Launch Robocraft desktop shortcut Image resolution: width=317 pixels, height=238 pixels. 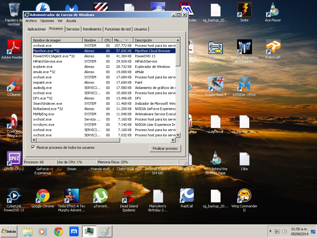pos(273,50)
